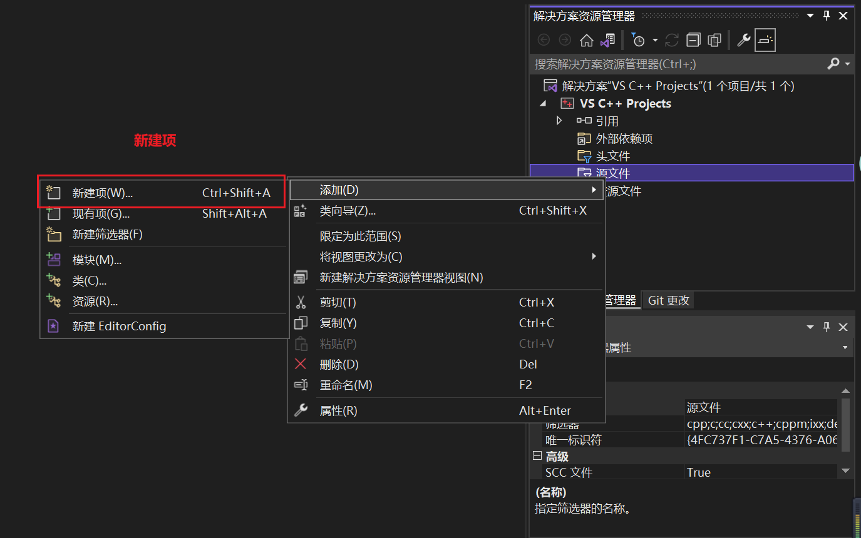Select the 外部依赖项 folder
The width and height of the screenshot is (861, 538).
[x=615, y=138]
